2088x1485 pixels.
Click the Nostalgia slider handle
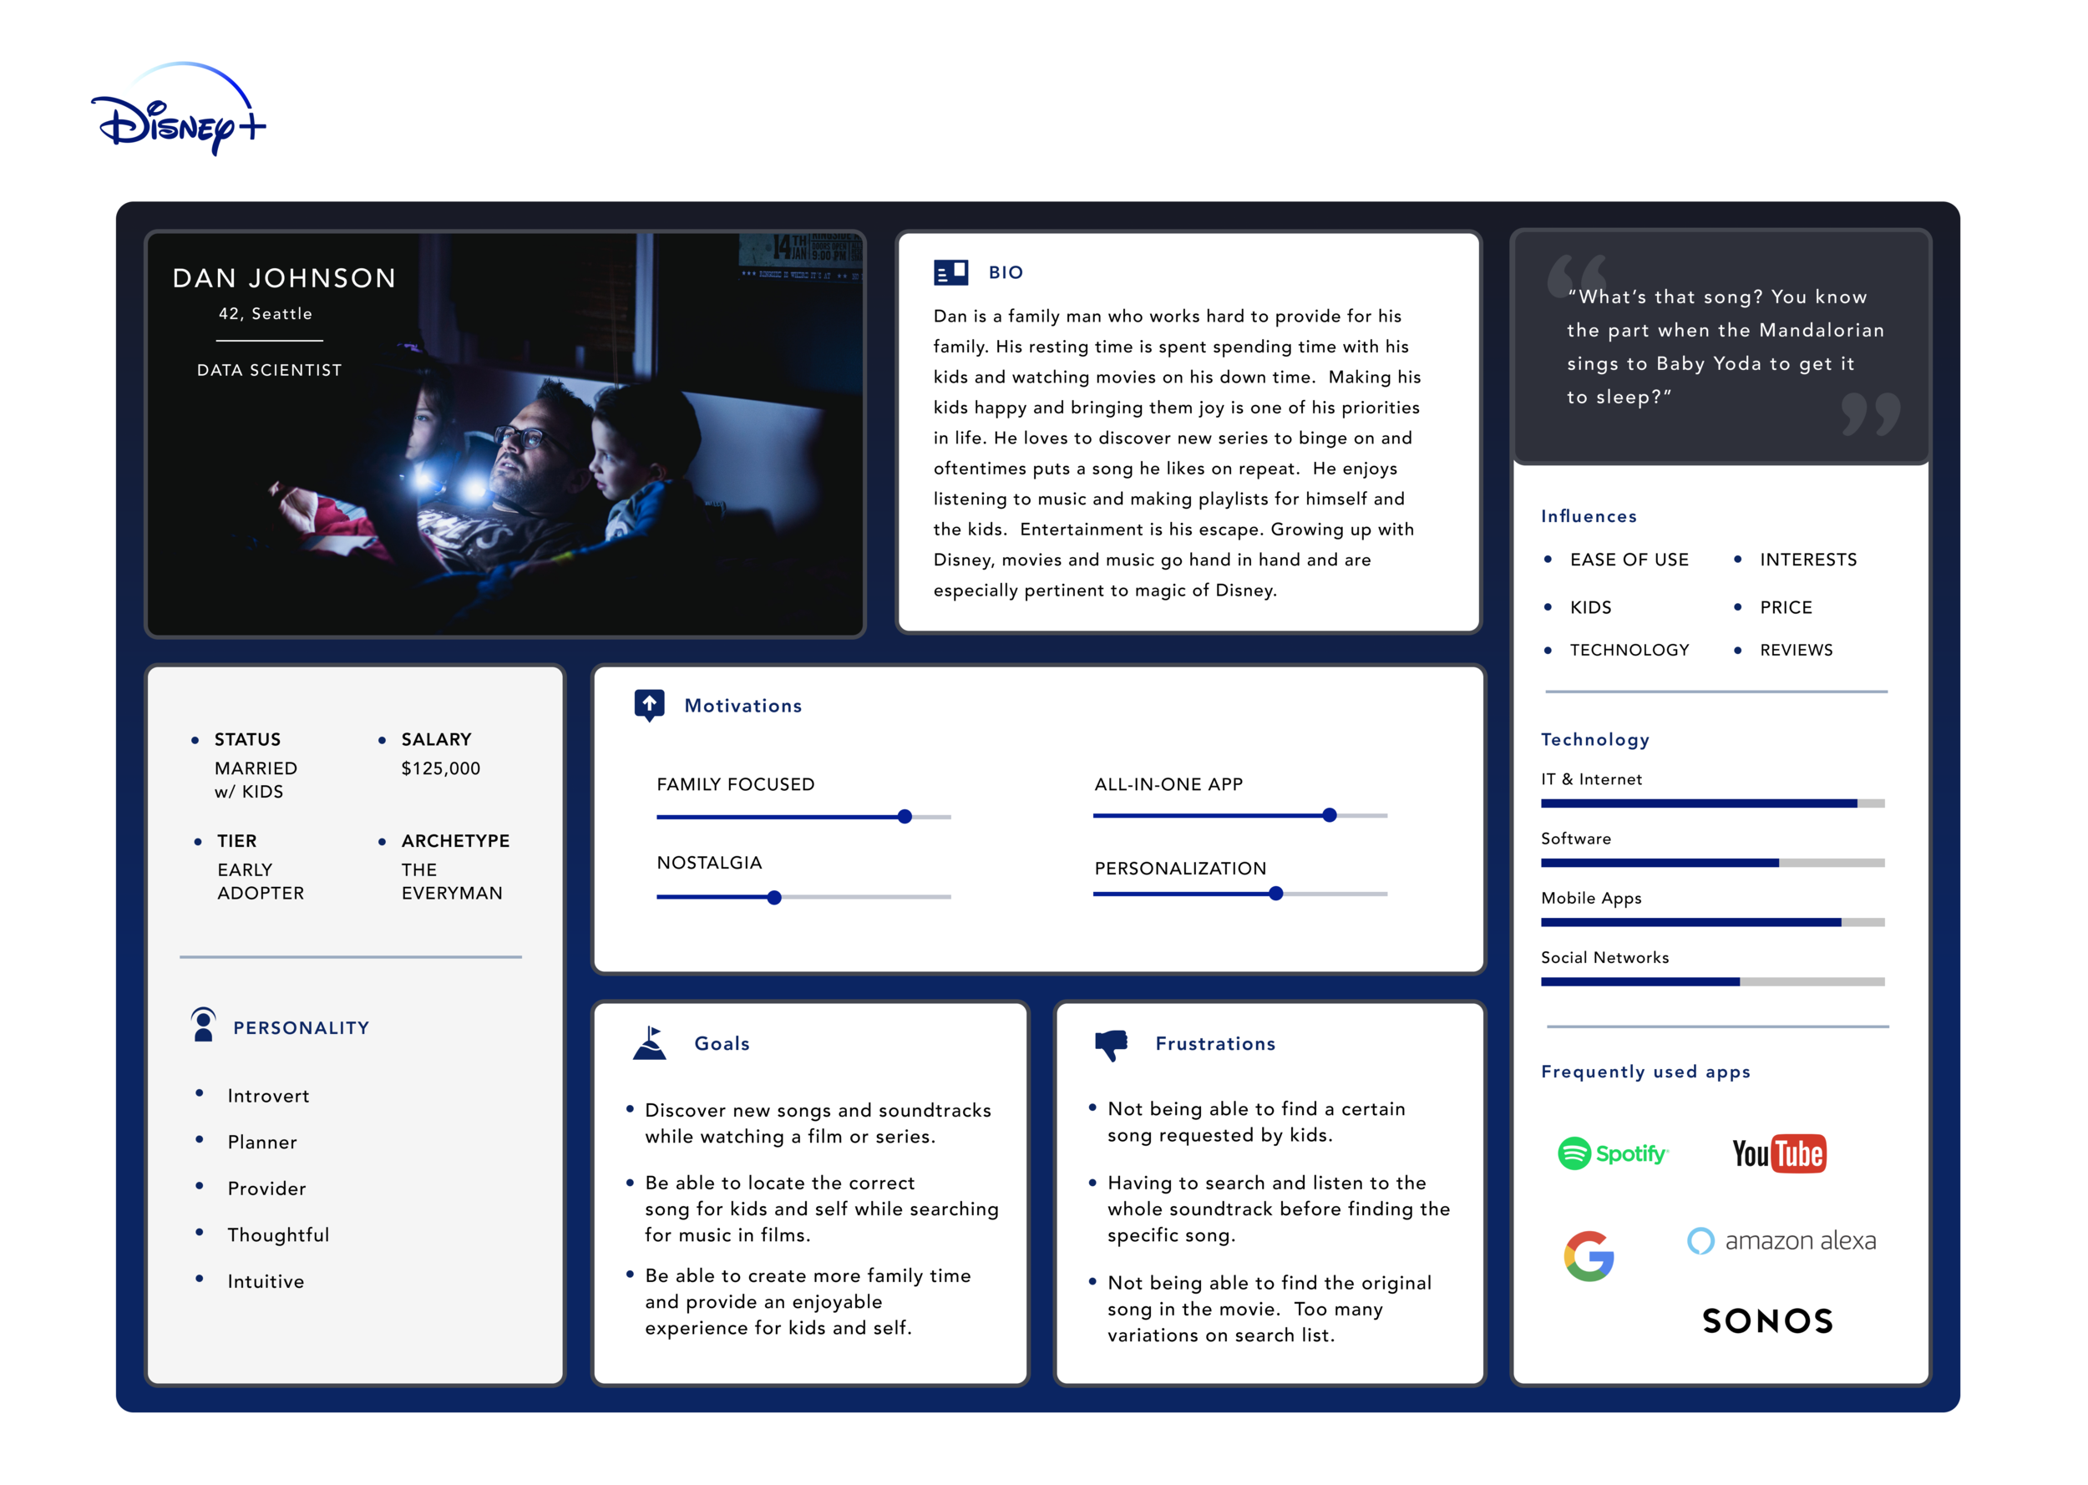coord(773,897)
